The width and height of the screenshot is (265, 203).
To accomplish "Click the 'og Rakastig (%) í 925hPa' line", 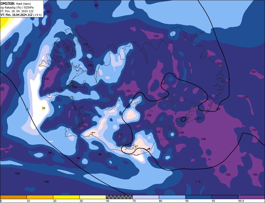I will tap(17, 7).
